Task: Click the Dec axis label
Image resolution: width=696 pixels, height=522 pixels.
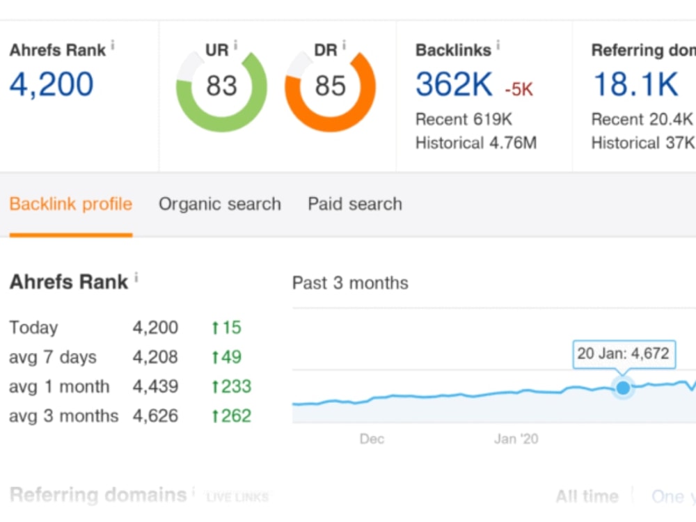Action: (x=372, y=439)
